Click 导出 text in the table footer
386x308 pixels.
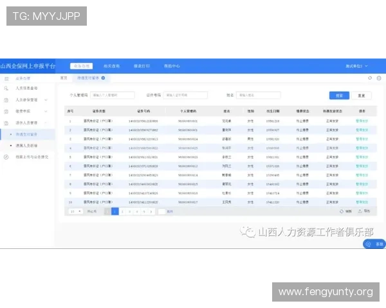click(x=367, y=211)
